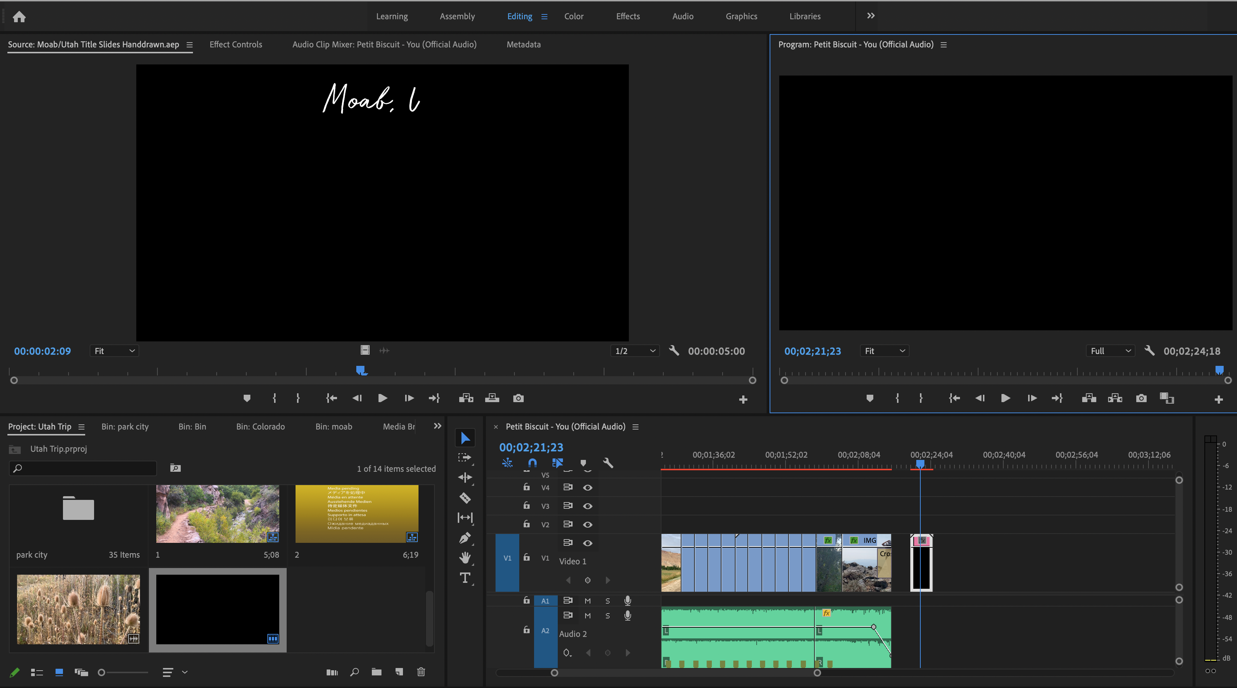Change the 1/2 playback resolution dropdown
Screen dimensions: 1237x688
[x=634, y=351]
